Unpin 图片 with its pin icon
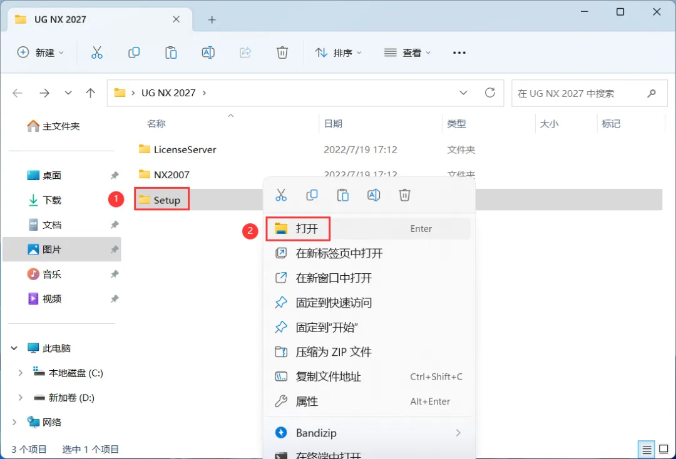 coord(115,250)
